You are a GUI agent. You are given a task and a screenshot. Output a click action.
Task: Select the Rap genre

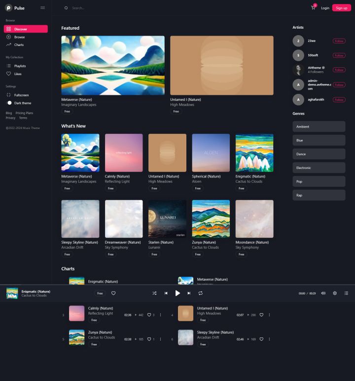319,195
